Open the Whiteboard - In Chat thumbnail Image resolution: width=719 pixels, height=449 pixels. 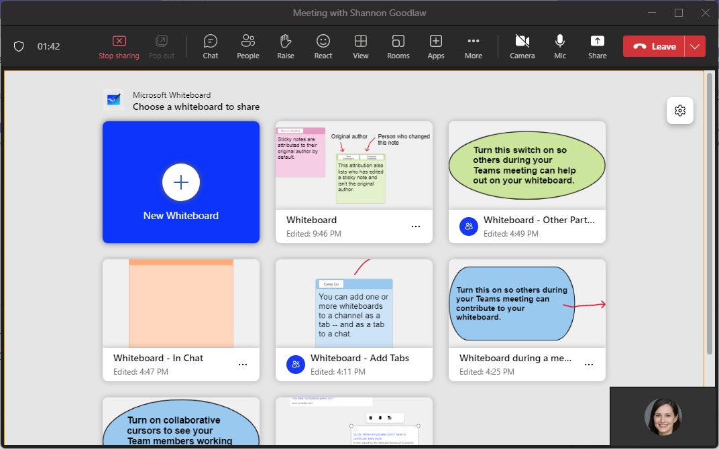click(x=181, y=304)
